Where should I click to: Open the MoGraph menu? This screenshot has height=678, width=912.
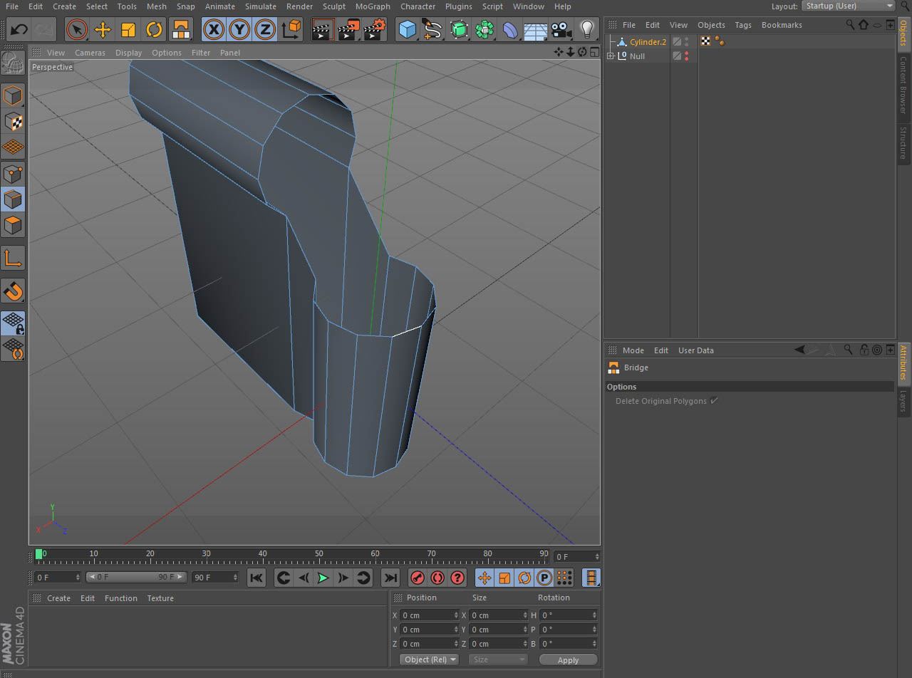(373, 6)
